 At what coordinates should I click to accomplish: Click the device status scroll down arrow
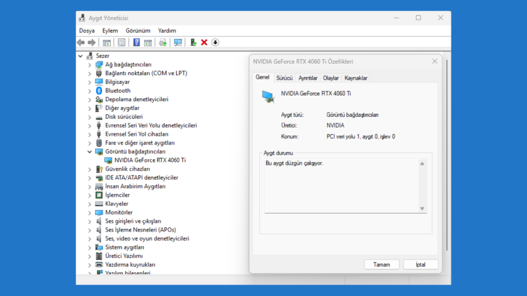point(422,209)
